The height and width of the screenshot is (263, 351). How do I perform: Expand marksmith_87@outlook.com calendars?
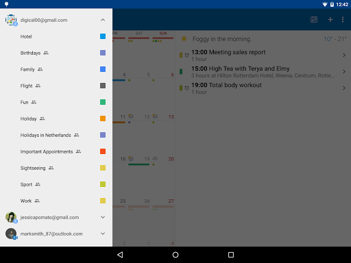(x=103, y=234)
